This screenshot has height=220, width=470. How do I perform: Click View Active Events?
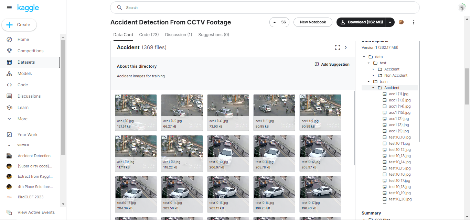coord(36,212)
